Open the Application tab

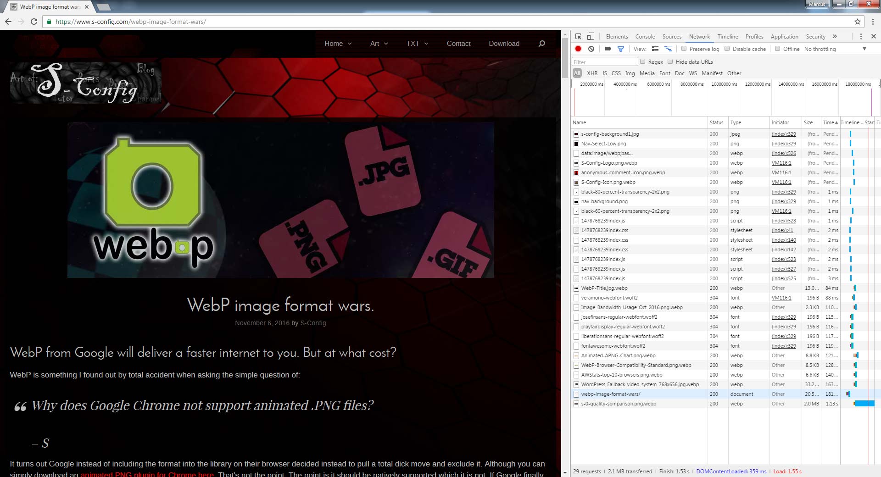click(x=784, y=37)
